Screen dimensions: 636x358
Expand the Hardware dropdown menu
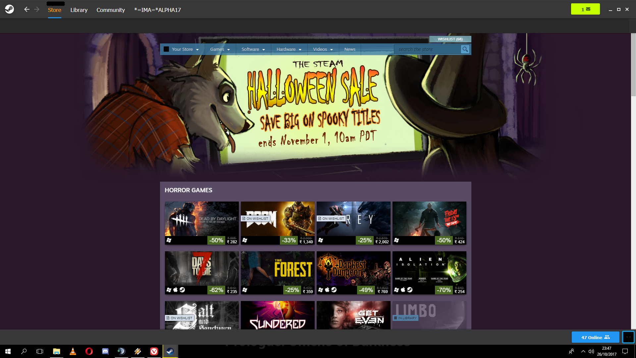click(289, 49)
